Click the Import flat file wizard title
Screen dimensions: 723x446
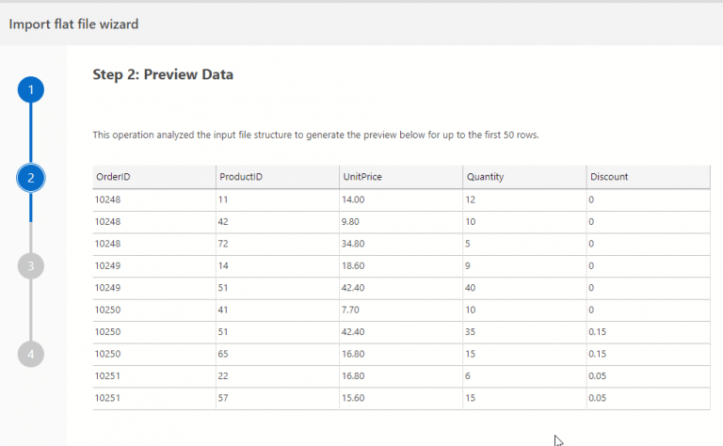coord(73,24)
